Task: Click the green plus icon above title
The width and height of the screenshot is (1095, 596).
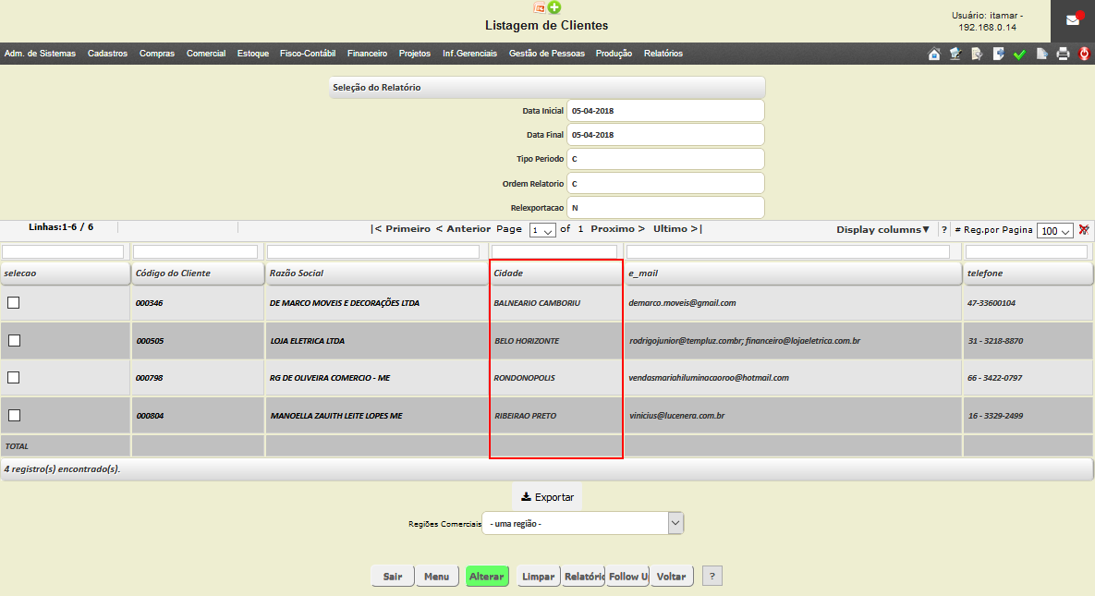Action: point(554,7)
